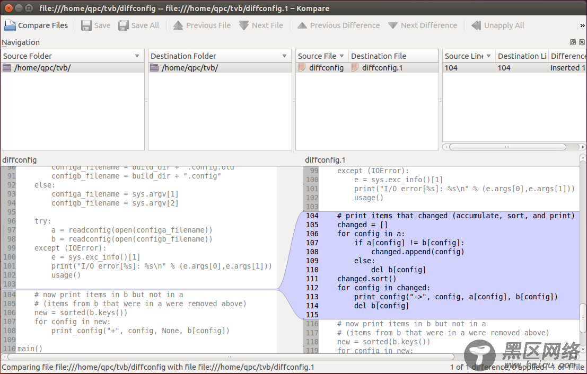Click the Previous Difference triangle icon
The width and height of the screenshot is (587, 374).
[x=302, y=25]
